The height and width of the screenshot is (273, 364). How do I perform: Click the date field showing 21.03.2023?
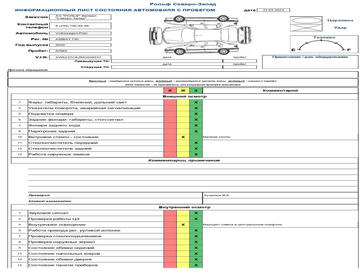(x=273, y=10)
